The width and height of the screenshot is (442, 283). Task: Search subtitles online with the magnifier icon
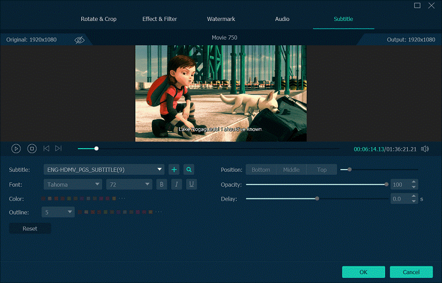coord(189,170)
